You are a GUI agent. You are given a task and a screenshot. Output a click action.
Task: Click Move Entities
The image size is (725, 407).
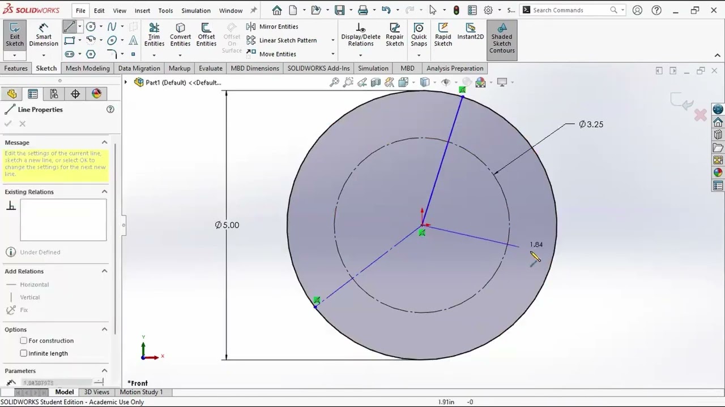tap(271, 54)
